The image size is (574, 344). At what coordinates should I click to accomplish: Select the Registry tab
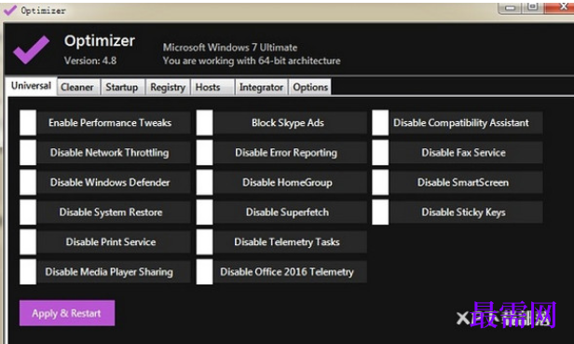168,88
